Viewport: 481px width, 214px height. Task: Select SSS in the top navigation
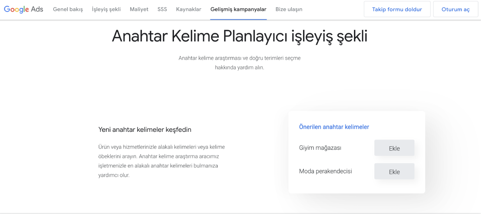click(162, 9)
